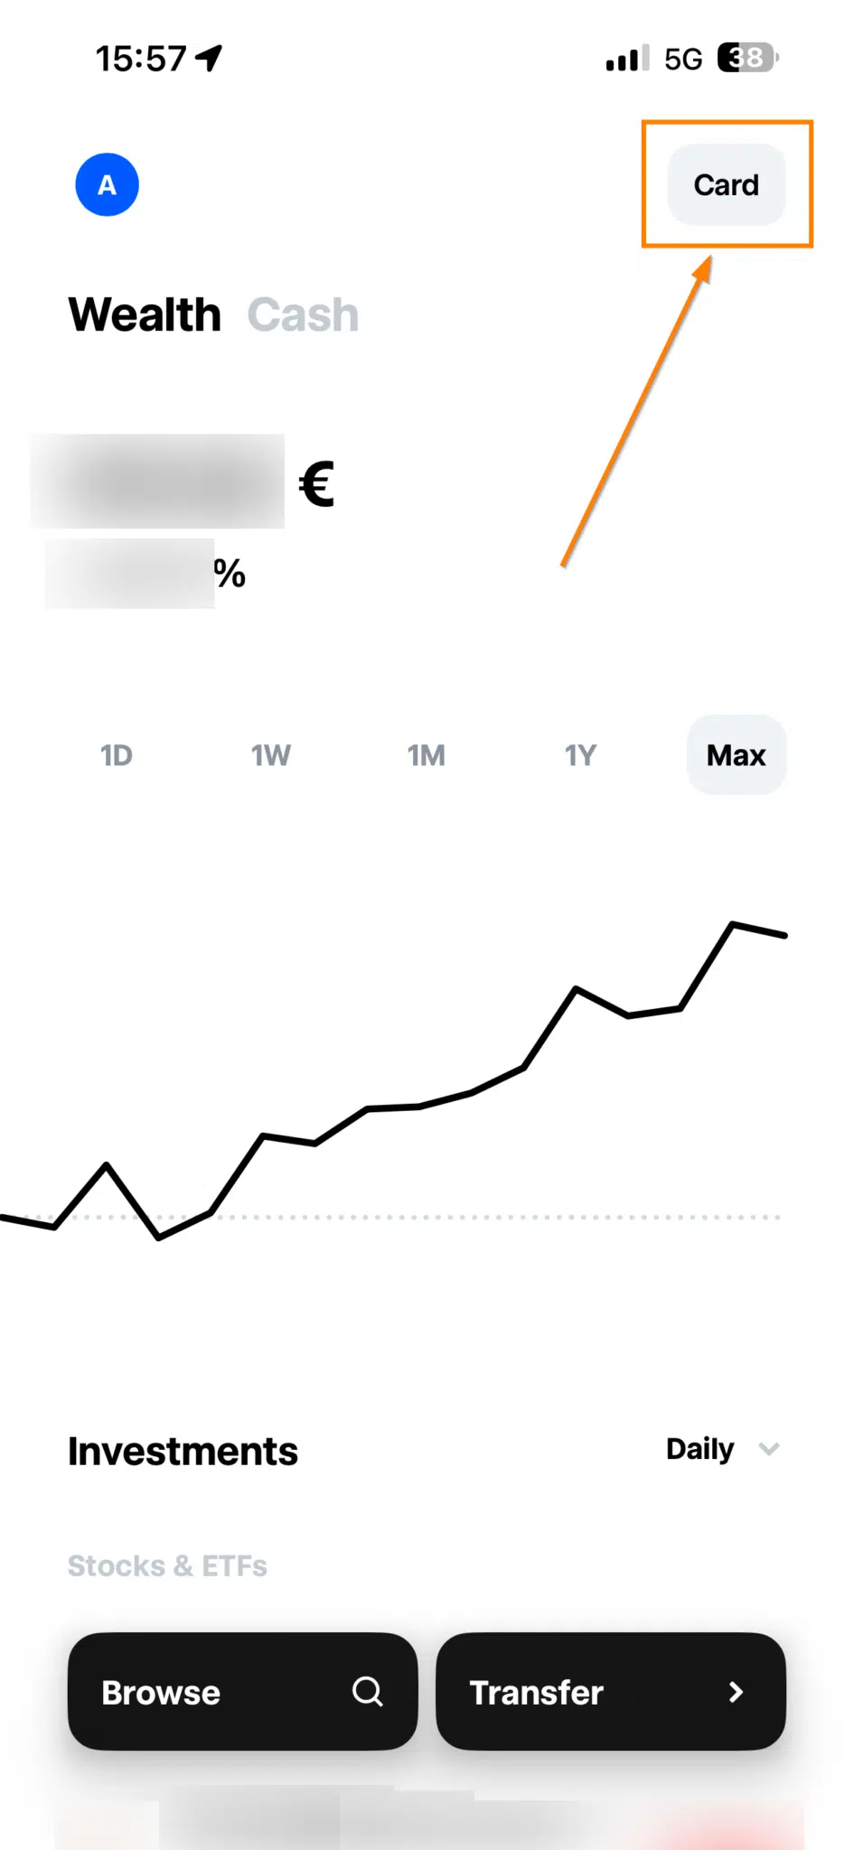Tap the peak of the wealth chart line
The width and height of the screenshot is (854, 1850).
click(732, 924)
